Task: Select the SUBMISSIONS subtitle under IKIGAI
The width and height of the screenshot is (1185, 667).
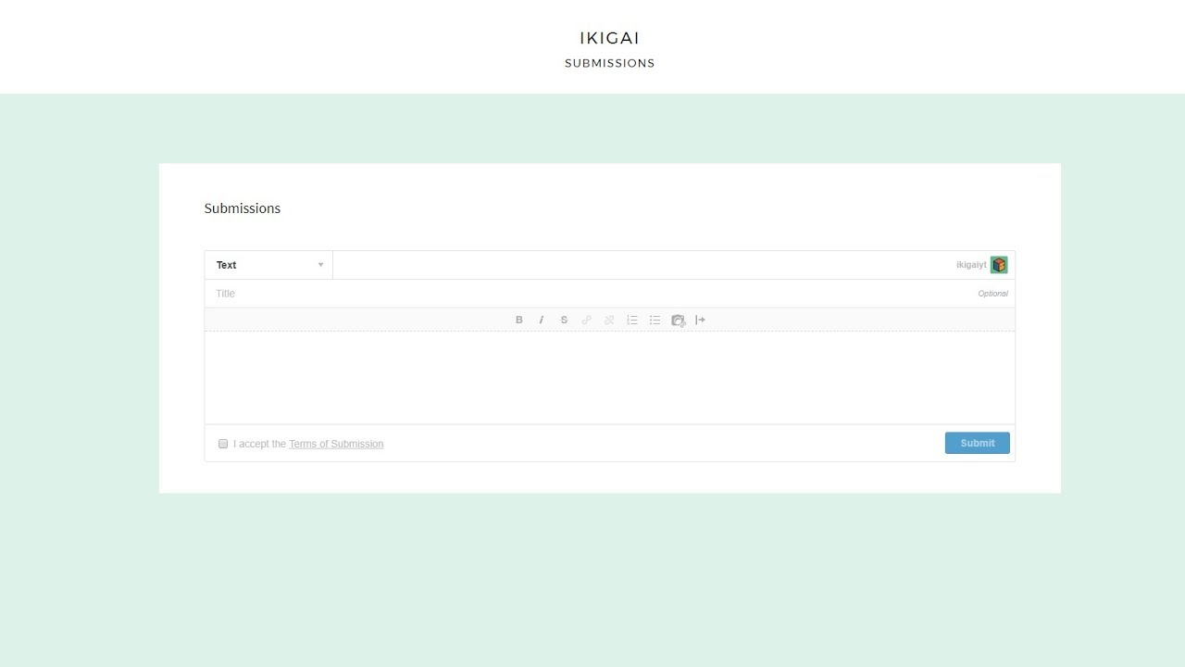Action: [610, 63]
